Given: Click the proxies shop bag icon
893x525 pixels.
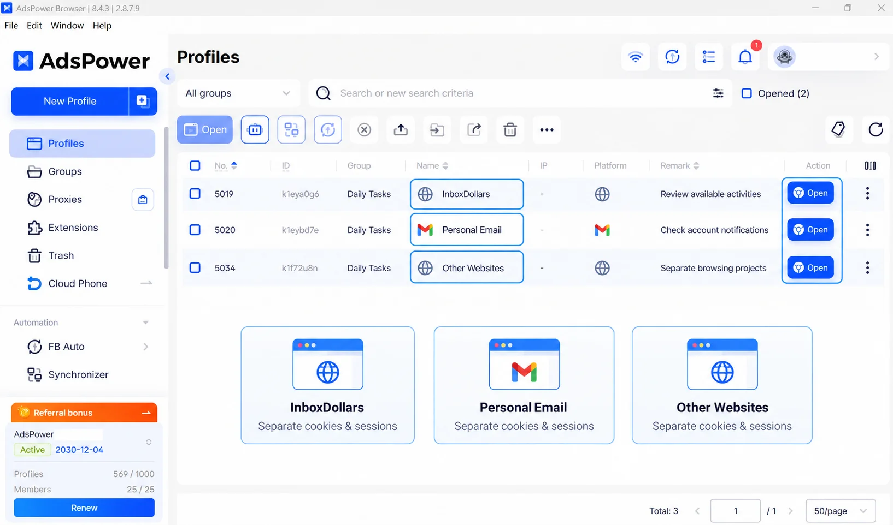Looking at the screenshot, I should click(x=143, y=200).
